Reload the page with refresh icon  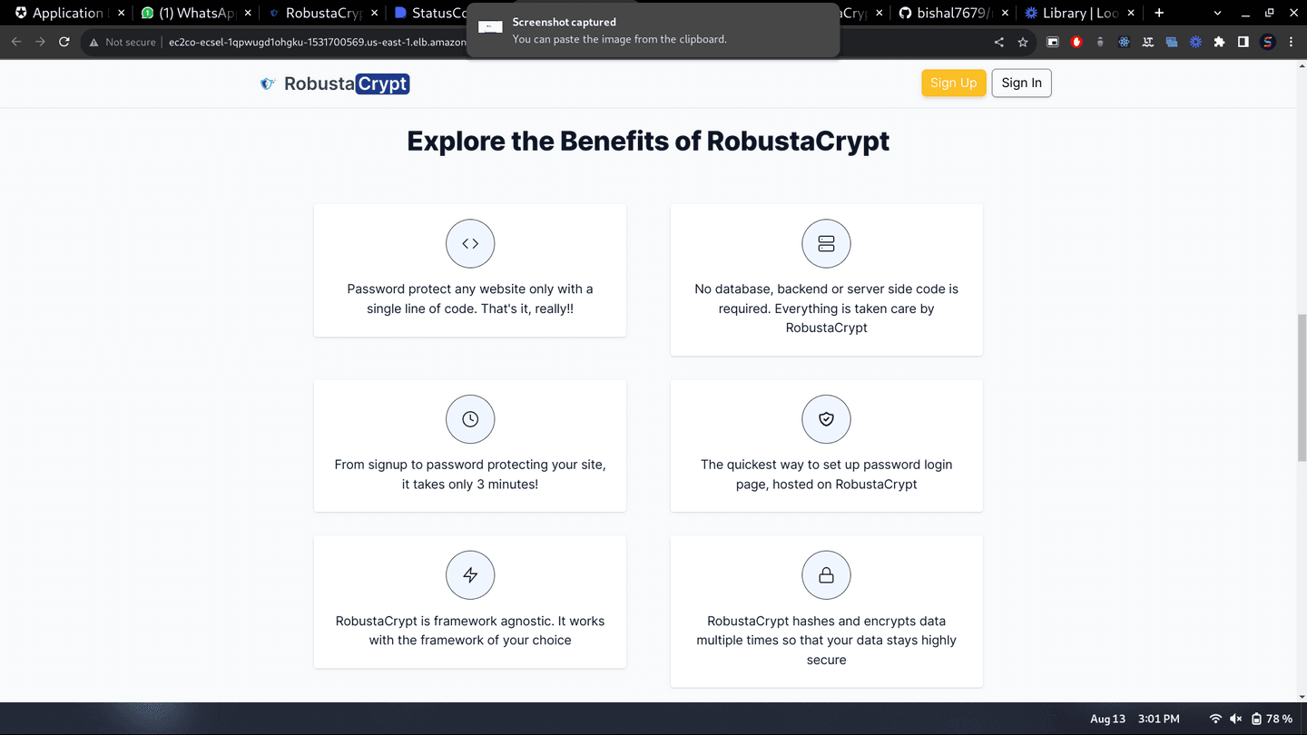pyautogui.click(x=64, y=42)
